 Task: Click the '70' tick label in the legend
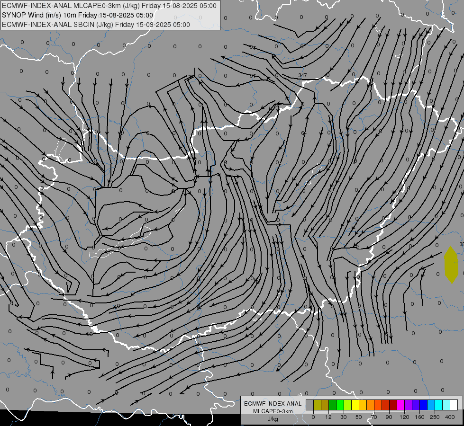tap(374, 417)
